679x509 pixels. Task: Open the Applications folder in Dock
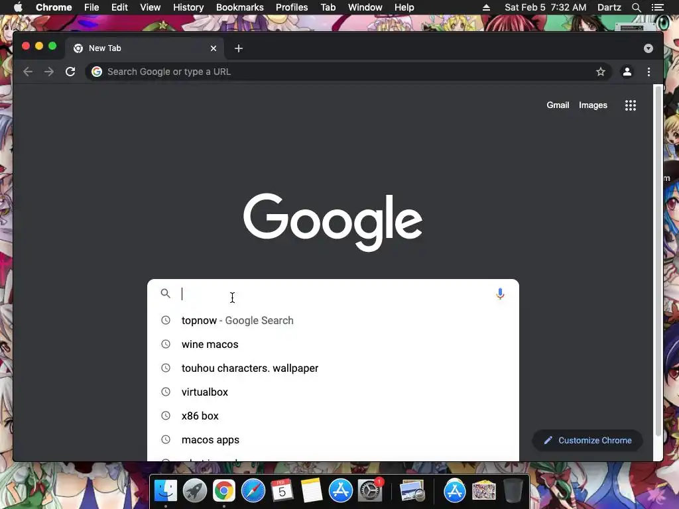click(454, 491)
